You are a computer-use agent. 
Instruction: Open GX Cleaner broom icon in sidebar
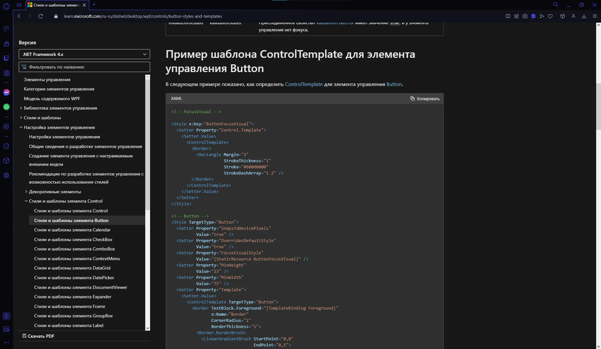6,44
